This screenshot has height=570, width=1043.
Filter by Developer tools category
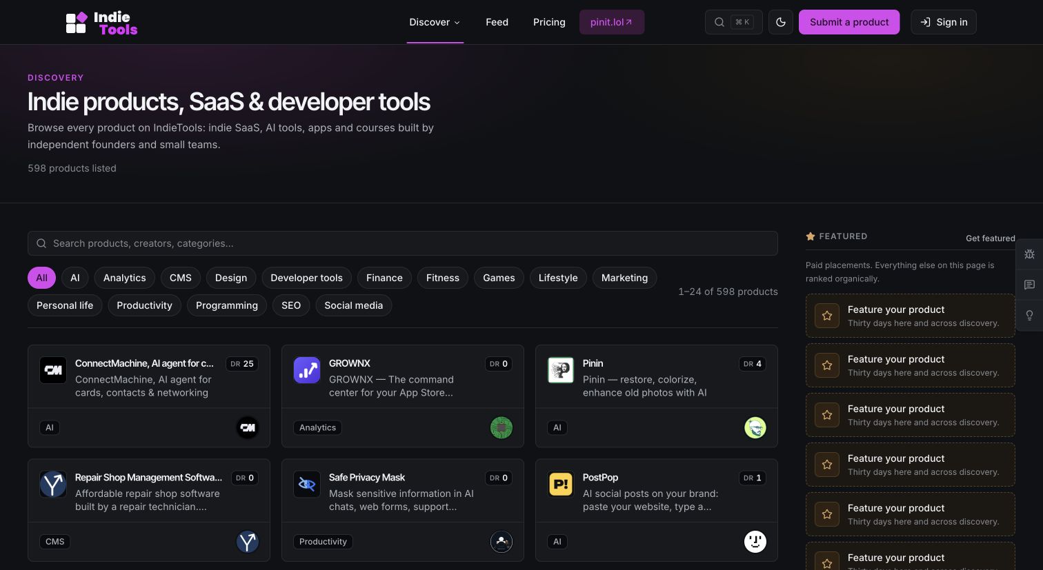pos(307,278)
